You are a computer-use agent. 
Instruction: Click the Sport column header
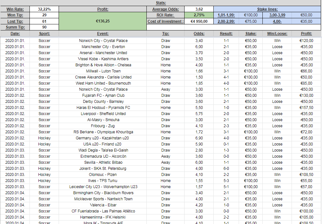(x=44, y=34)
